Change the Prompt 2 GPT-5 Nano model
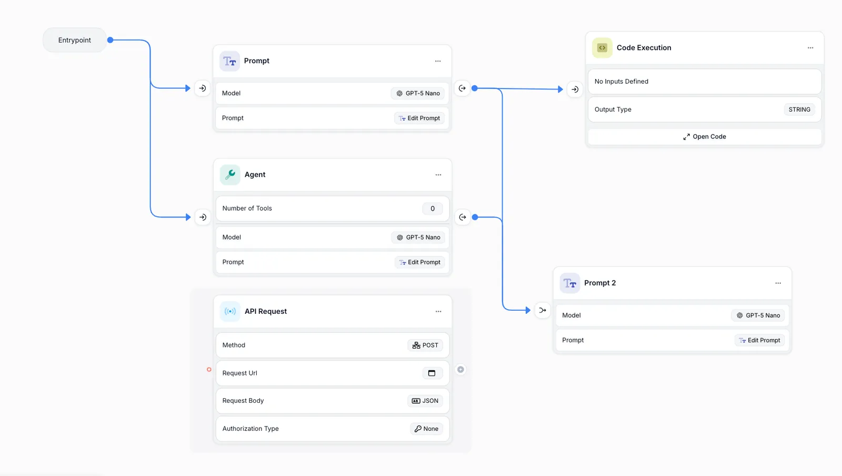 coord(758,315)
